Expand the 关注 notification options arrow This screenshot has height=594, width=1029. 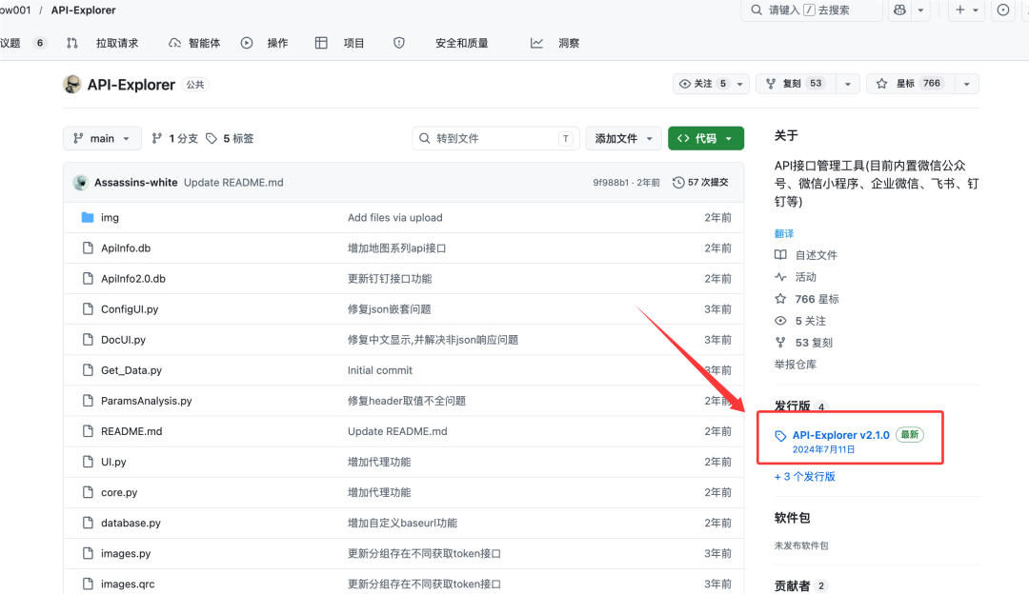tap(740, 84)
